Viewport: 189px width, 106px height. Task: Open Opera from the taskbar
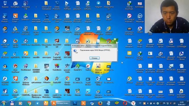125,103
